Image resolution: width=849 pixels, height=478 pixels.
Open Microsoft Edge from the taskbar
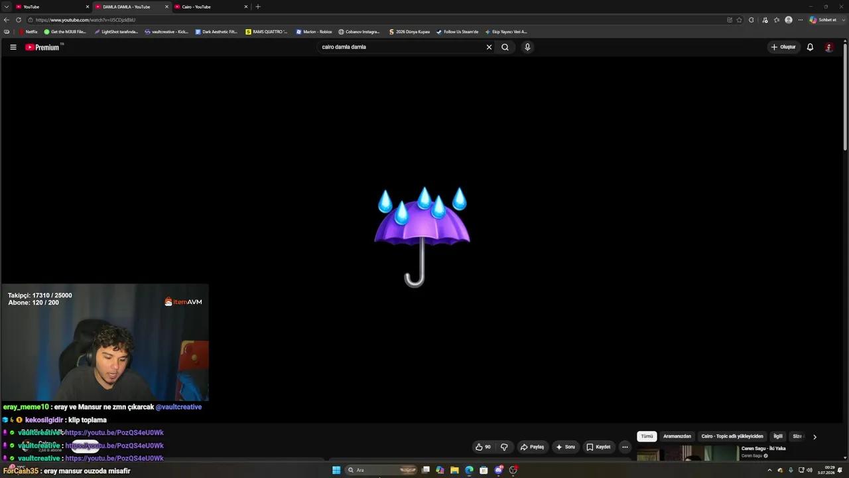(x=469, y=470)
